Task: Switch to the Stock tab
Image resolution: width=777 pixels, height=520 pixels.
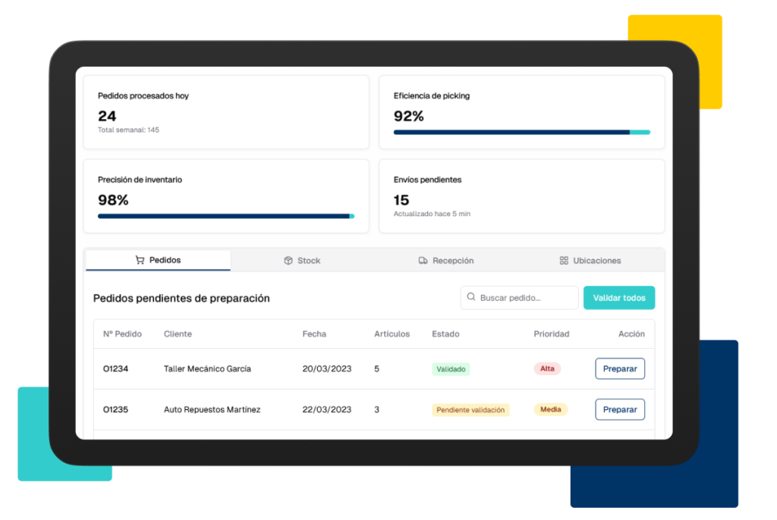Action: (302, 261)
